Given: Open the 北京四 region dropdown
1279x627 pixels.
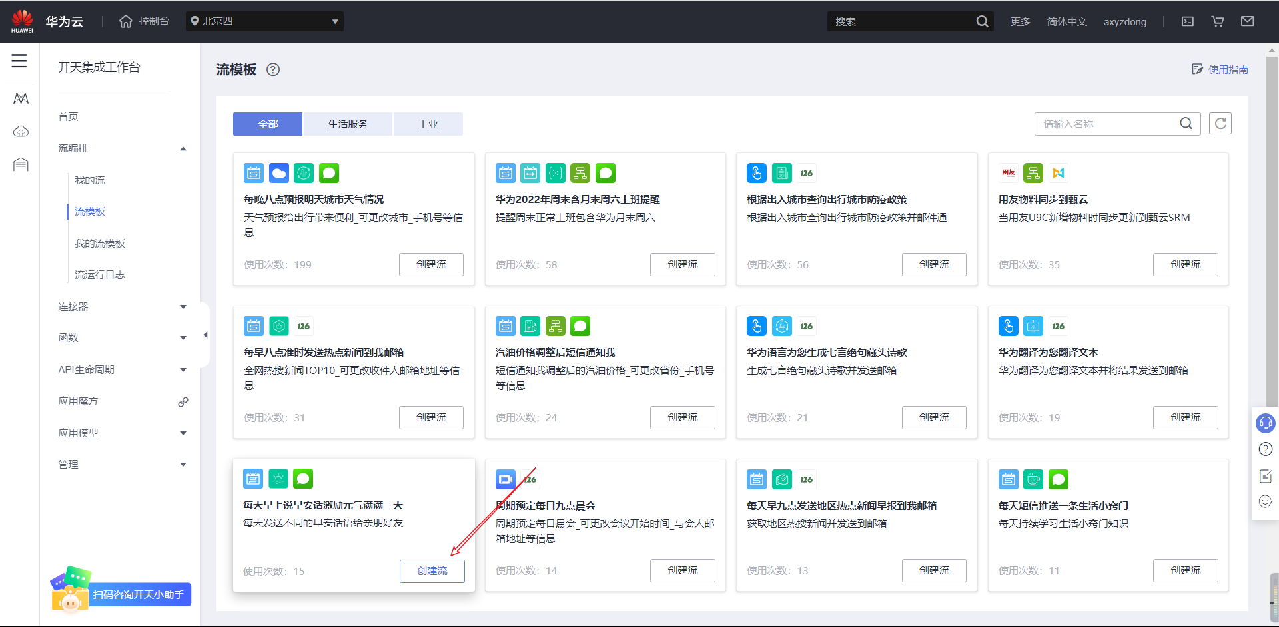Looking at the screenshot, I should (x=264, y=21).
